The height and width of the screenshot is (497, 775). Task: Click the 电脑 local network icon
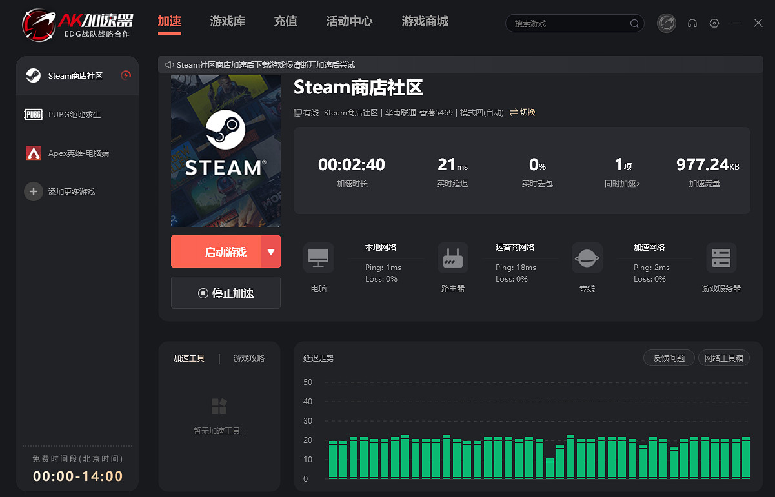point(319,257)
